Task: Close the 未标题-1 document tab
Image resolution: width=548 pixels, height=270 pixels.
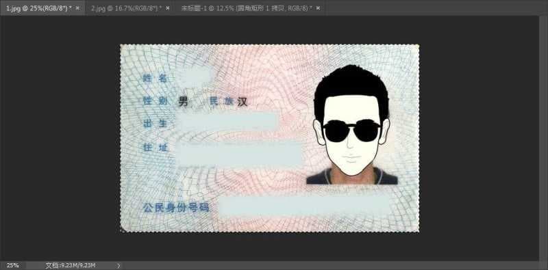Action: click(x=318, y=8)
